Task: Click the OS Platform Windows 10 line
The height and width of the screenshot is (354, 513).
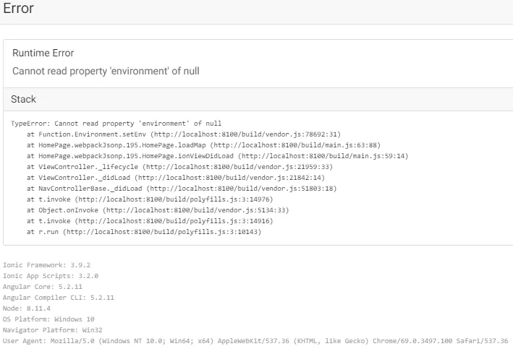Action: pos(49,319)
